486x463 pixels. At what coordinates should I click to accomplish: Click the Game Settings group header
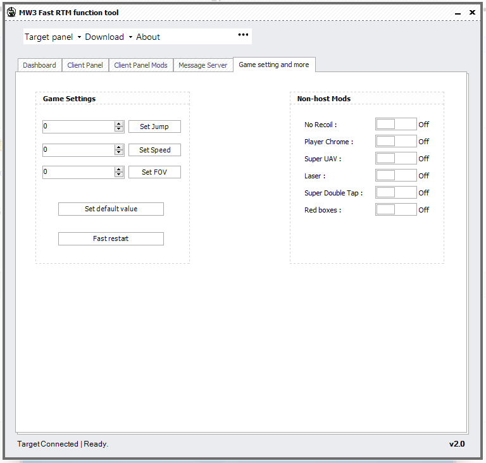(x=69, y=99)
